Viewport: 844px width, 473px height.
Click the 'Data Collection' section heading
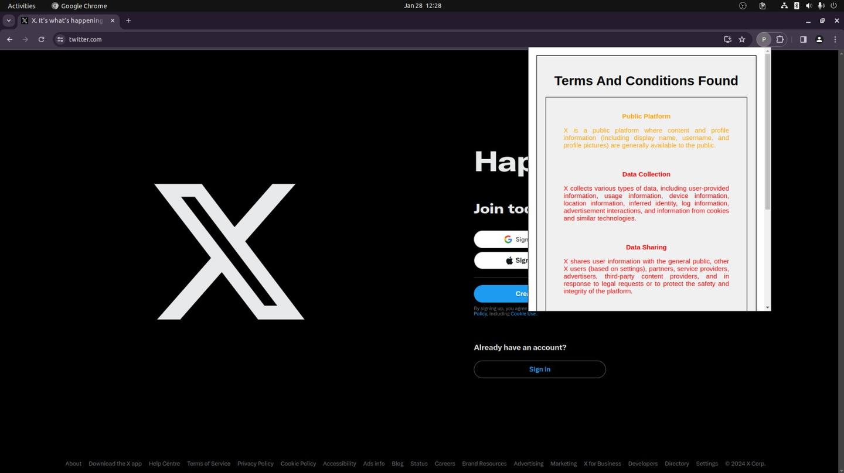[x=646, y=174]
